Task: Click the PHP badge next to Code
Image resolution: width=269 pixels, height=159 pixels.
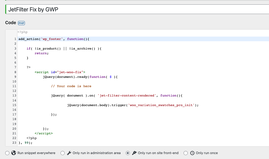Action: pos(22,23)
